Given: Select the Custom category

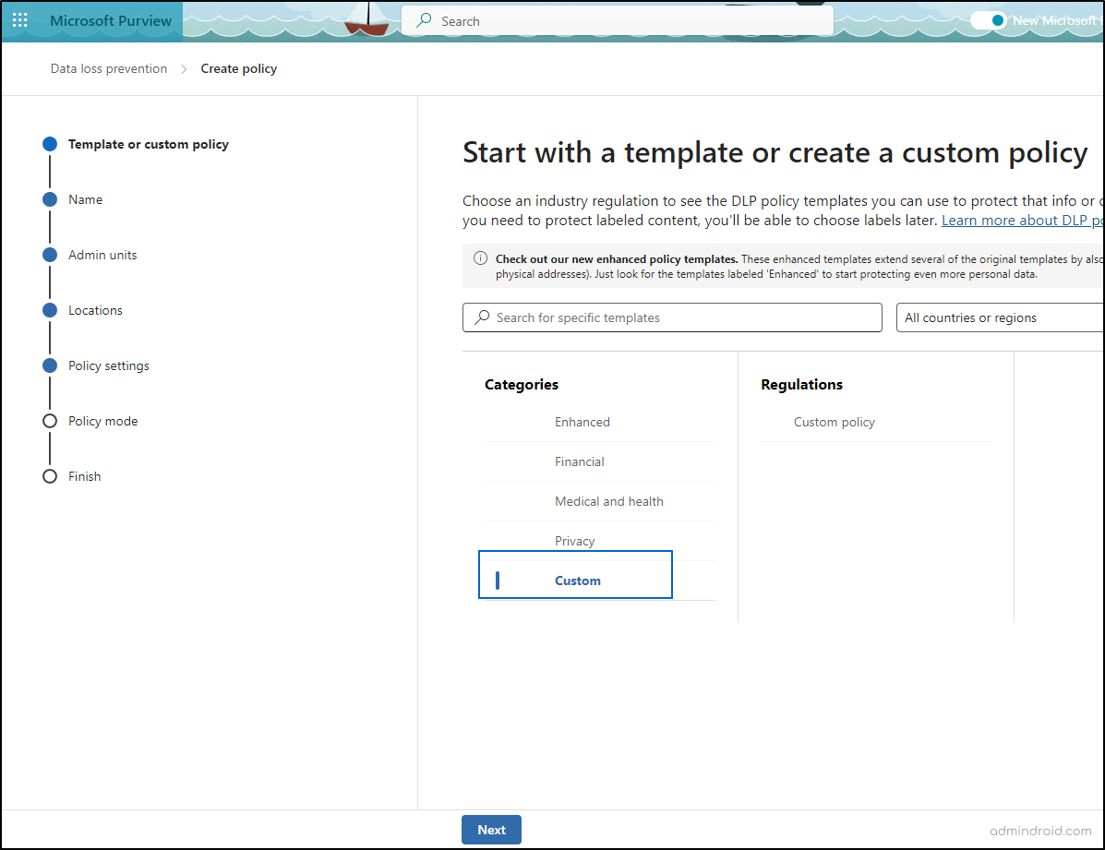Looking at the screenshot, I should [577, 581].
